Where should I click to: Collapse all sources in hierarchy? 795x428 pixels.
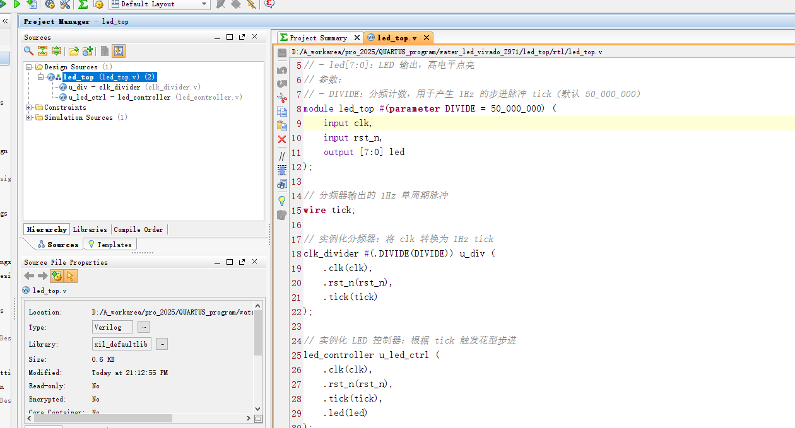point(42,51)
